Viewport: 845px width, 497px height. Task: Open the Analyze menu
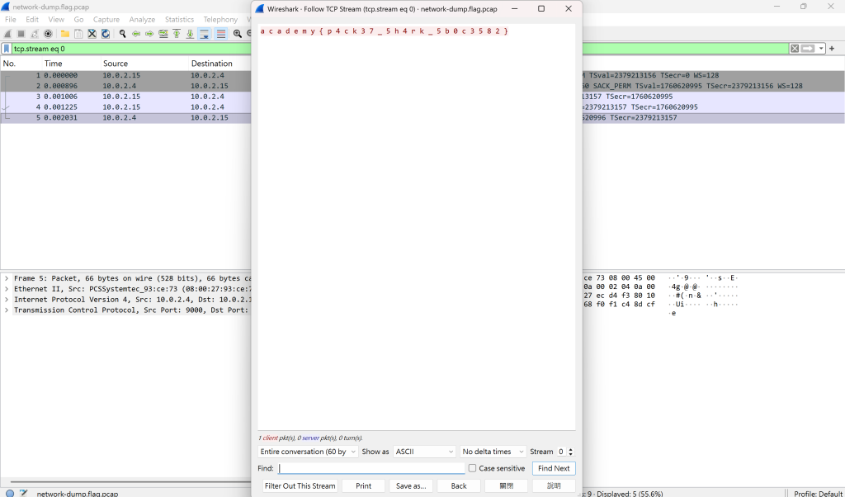tap(142, 20)
